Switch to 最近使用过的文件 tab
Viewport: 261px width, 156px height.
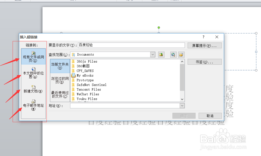60,94
